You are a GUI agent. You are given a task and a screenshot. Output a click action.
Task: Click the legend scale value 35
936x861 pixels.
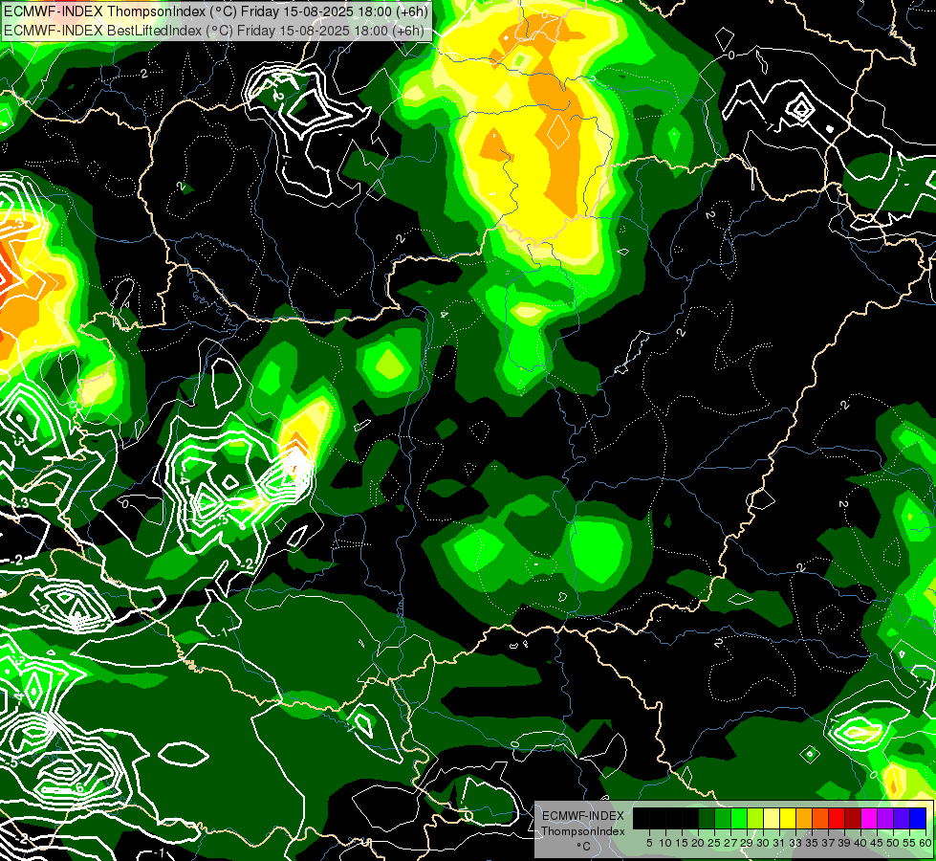[x=812, y=843]
